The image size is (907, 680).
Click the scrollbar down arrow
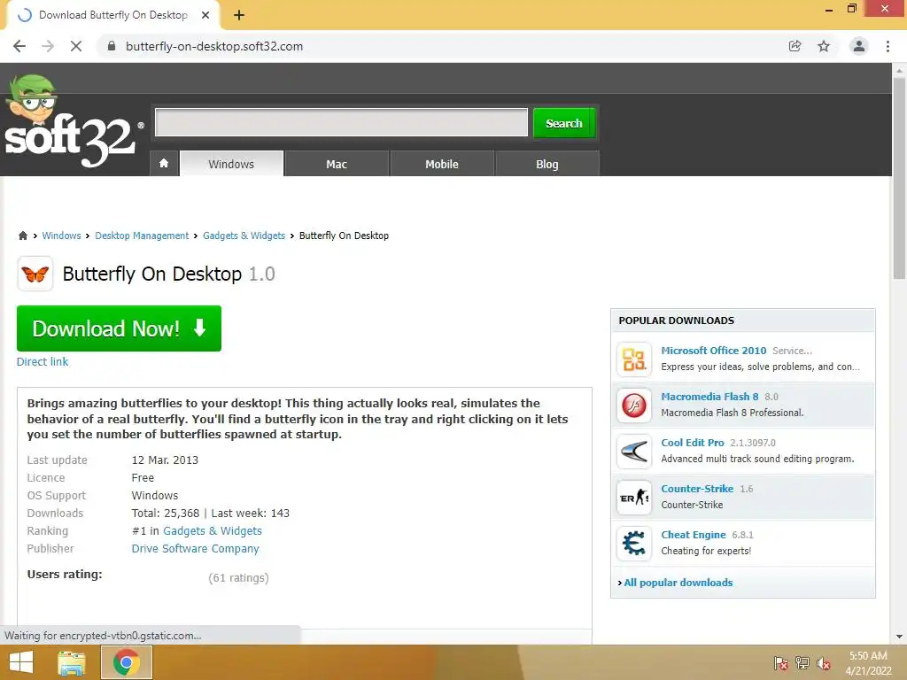coord(899,637)
